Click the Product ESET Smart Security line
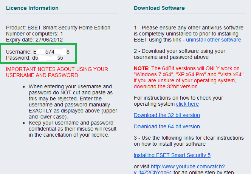 click(x=58, y=28)
